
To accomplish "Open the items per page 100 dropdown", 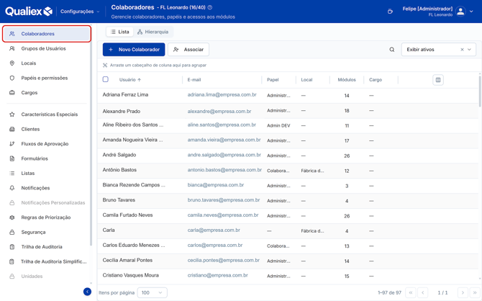I will coord(153,292).
